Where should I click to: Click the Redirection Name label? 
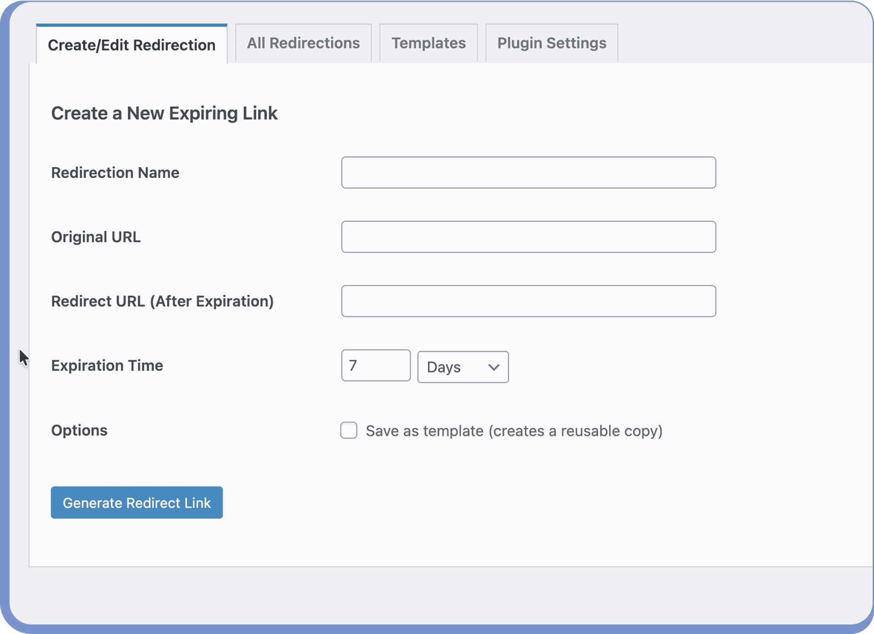[x=115, y=172]
